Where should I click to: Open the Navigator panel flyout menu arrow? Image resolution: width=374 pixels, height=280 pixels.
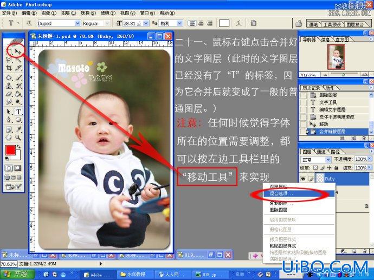point(371,39)
